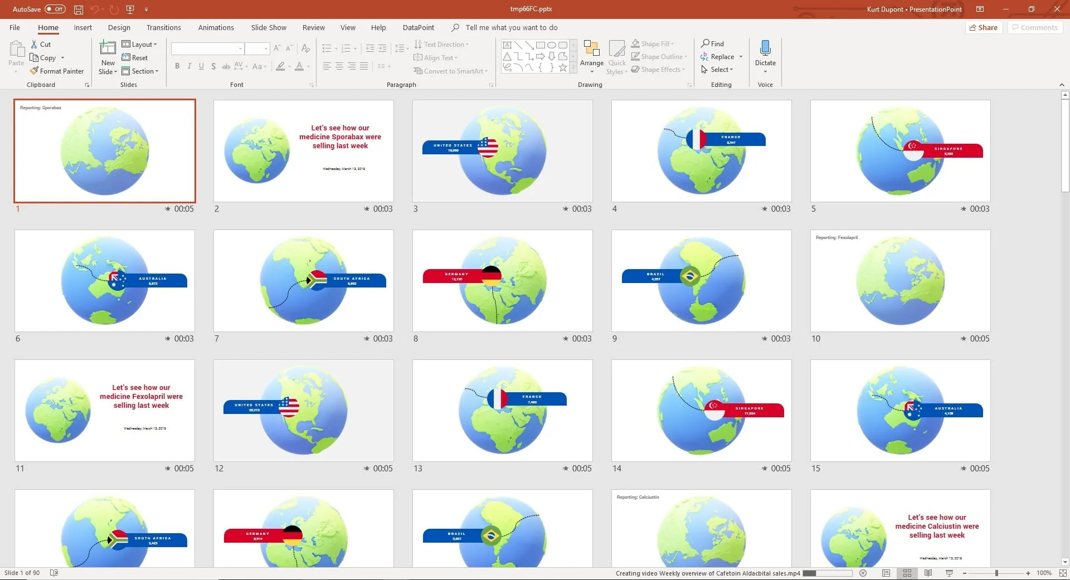The height and width of the screenshot is (580, 1070).
Task: Start Slide Show from status bar icon
Action: 949,573
